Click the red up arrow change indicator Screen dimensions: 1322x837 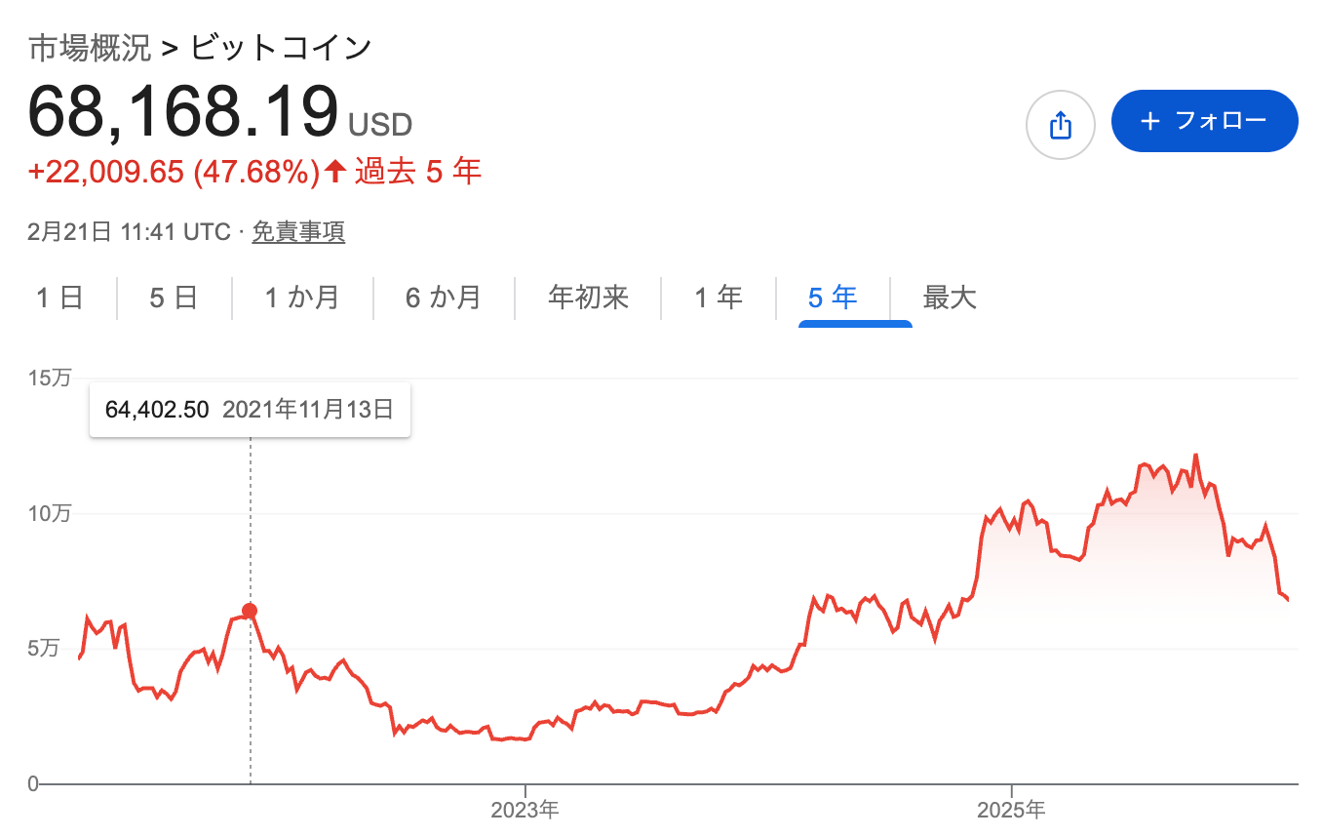(x=335, y=173)
